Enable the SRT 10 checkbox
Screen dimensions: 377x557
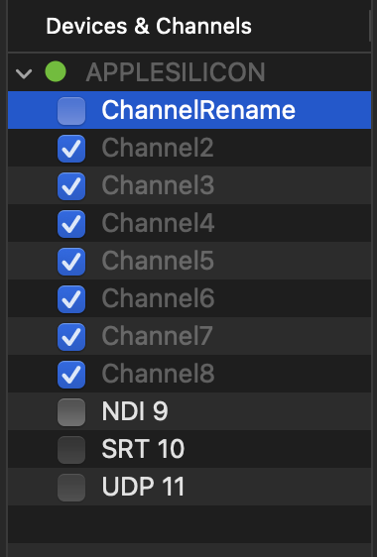(x=71, y=450)
